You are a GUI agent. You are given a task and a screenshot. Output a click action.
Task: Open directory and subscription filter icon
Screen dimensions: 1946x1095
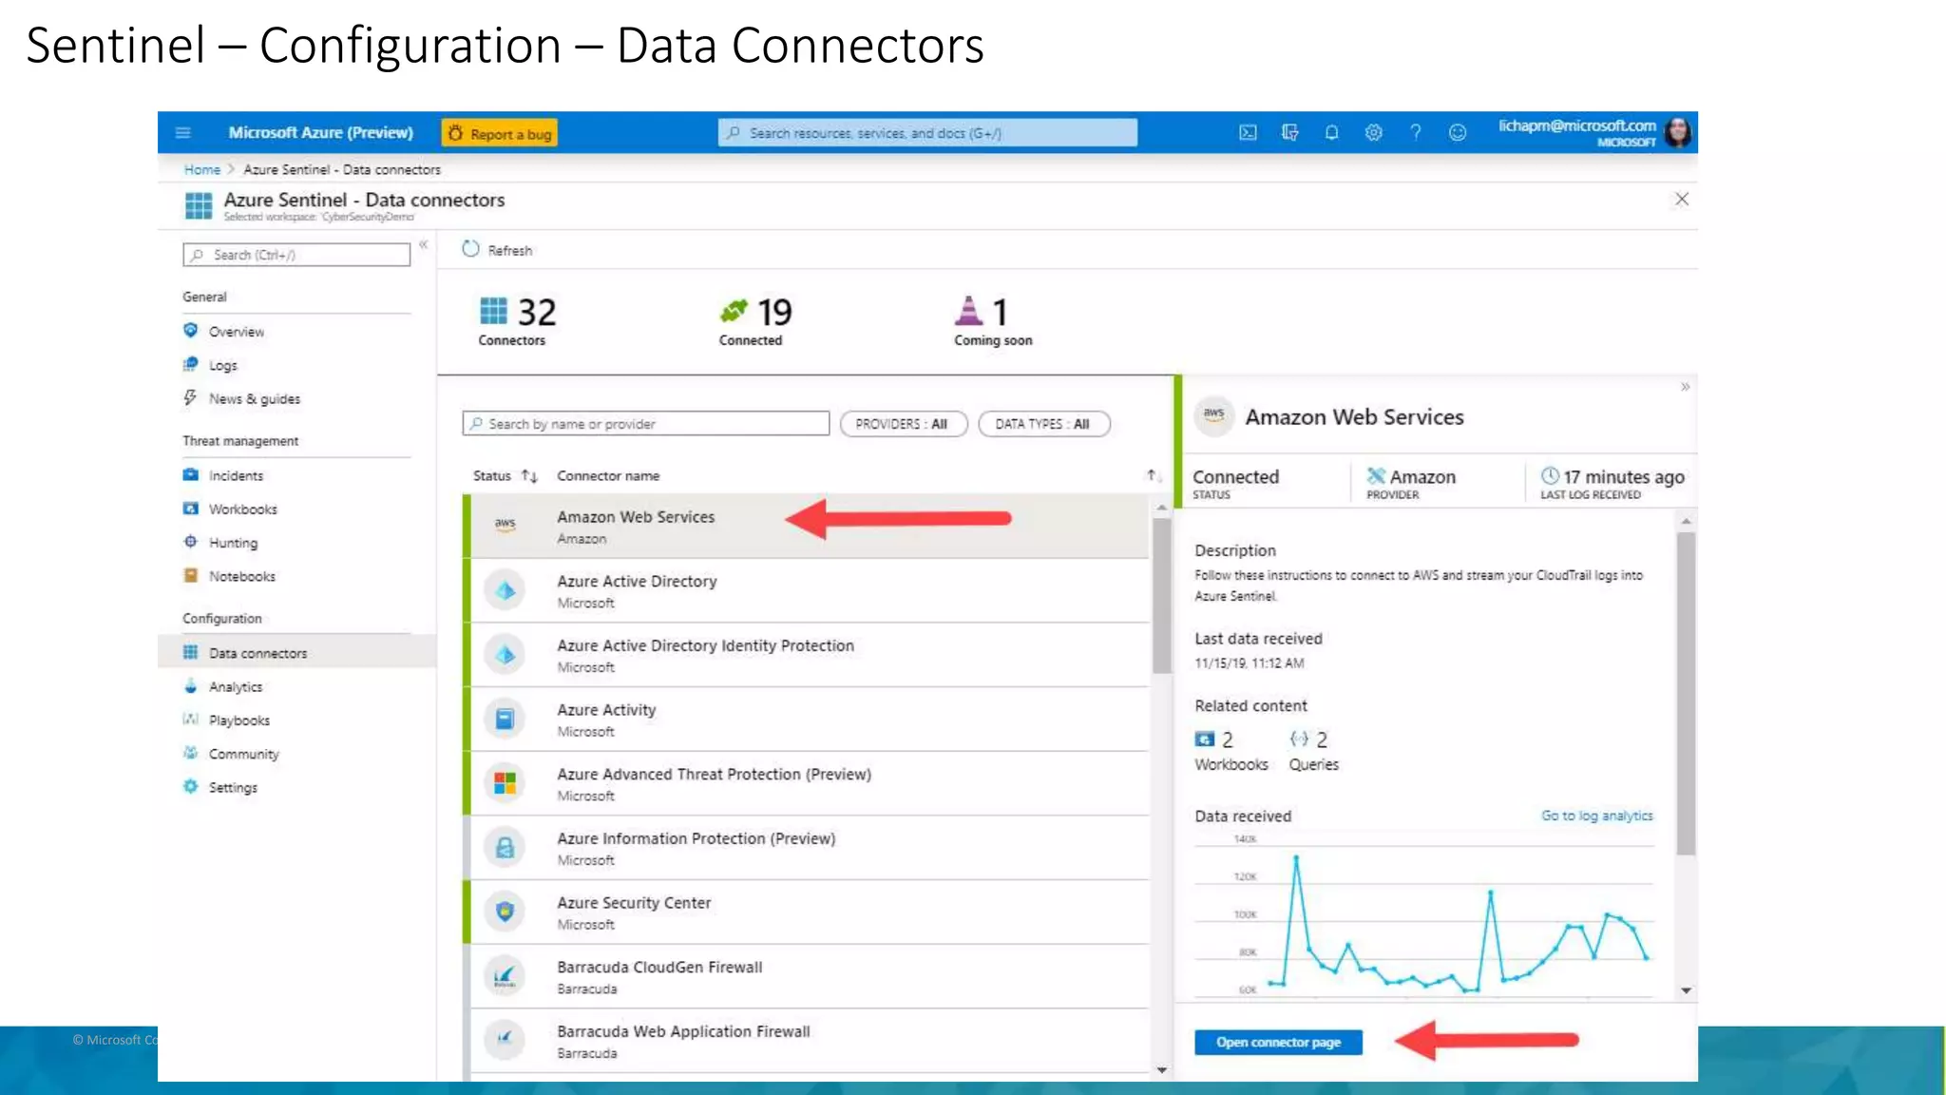1289,133
